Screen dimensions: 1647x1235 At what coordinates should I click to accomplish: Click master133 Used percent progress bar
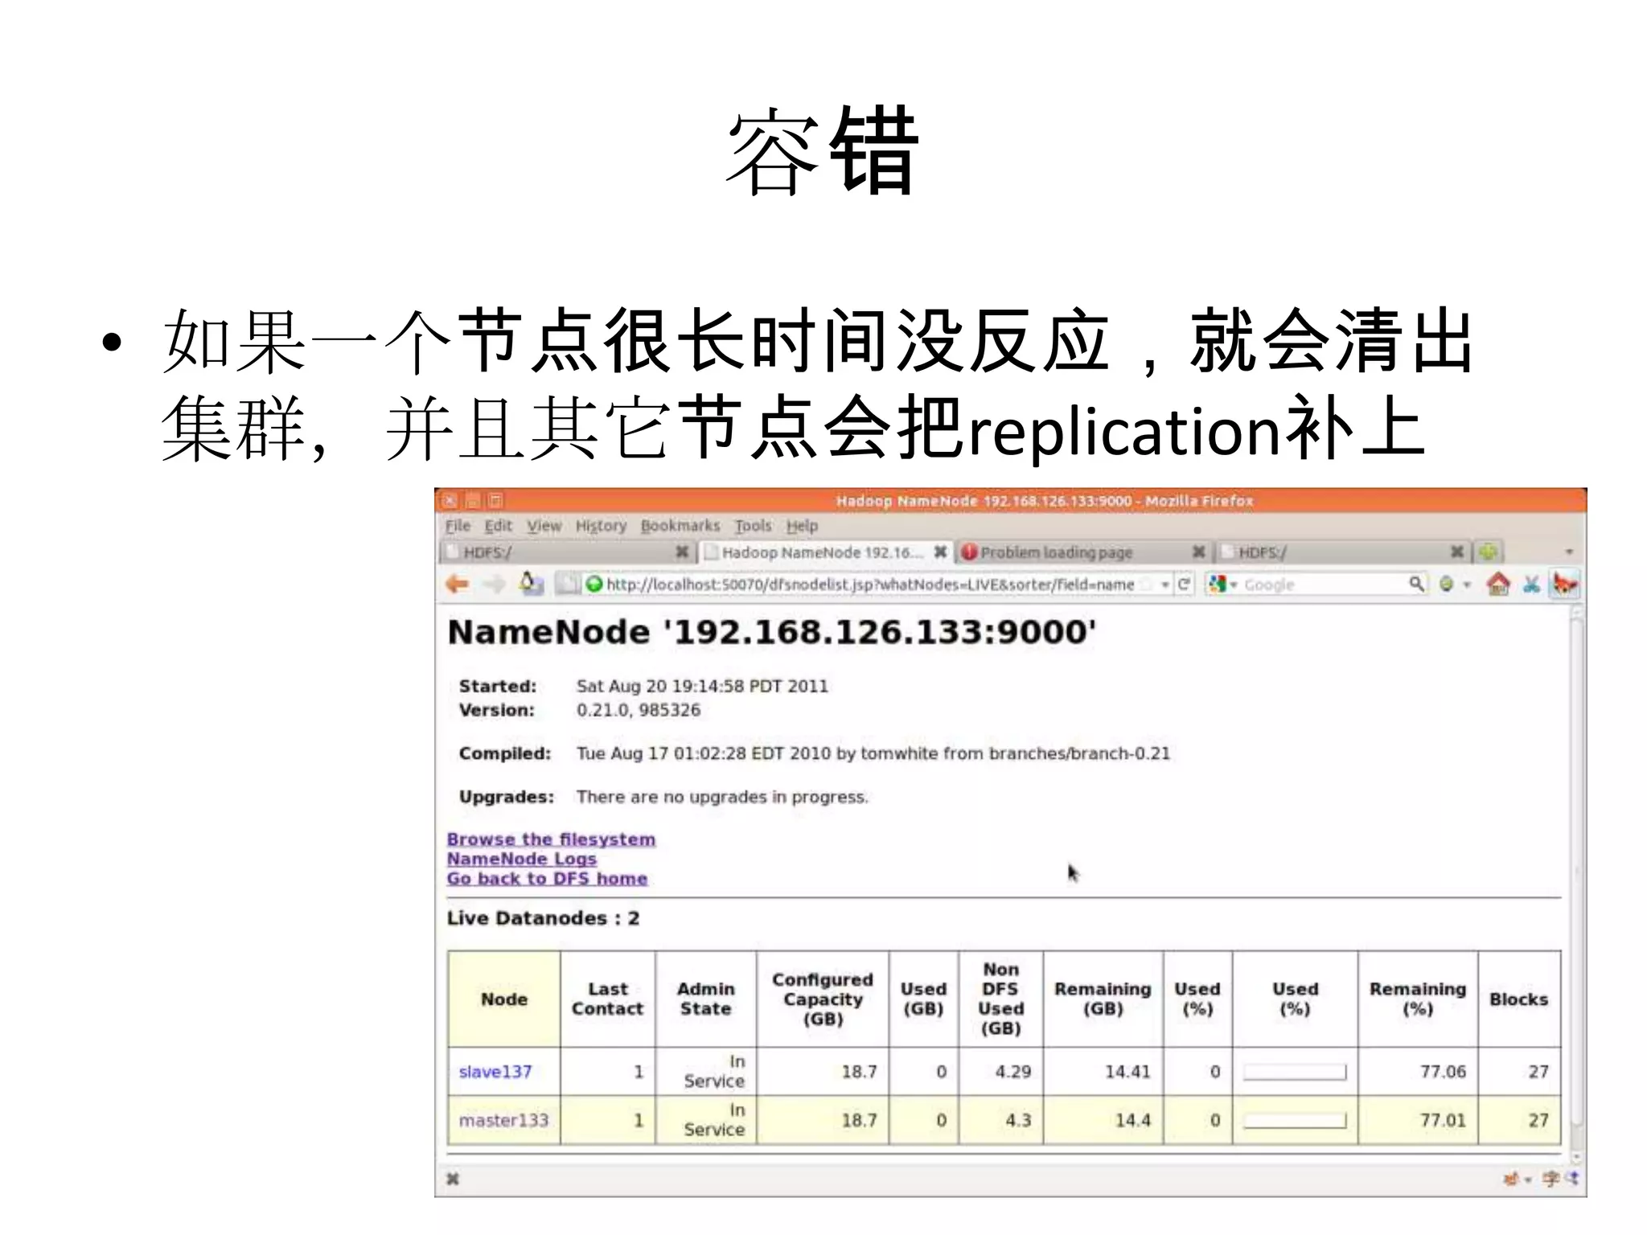click(x=1295, y=1120)
